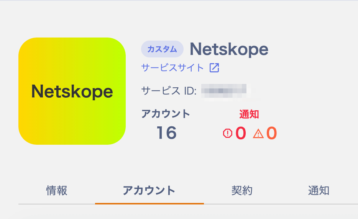Click the account count 16
This screenshot has width=358, height=219.
(x=166, y=133)
